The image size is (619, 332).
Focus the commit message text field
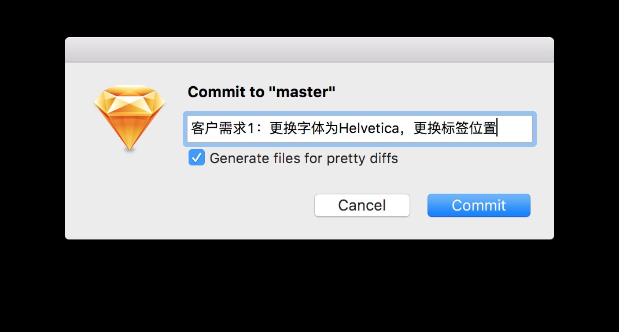[x=360, y=129]
